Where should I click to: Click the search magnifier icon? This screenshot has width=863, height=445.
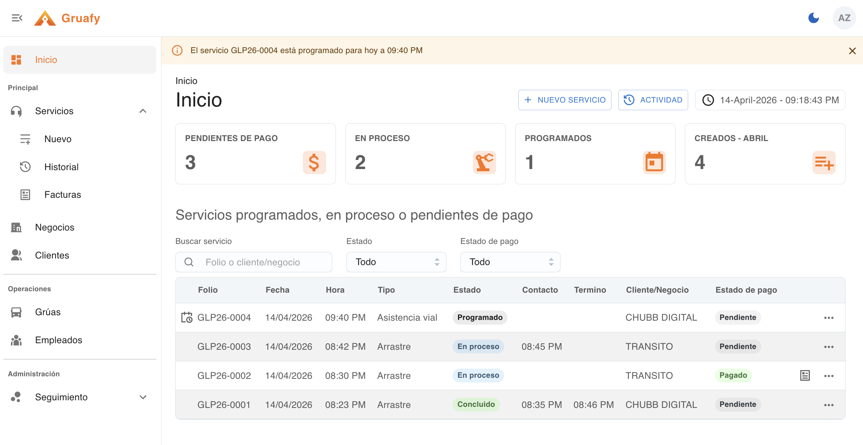[x=189, y=262]
